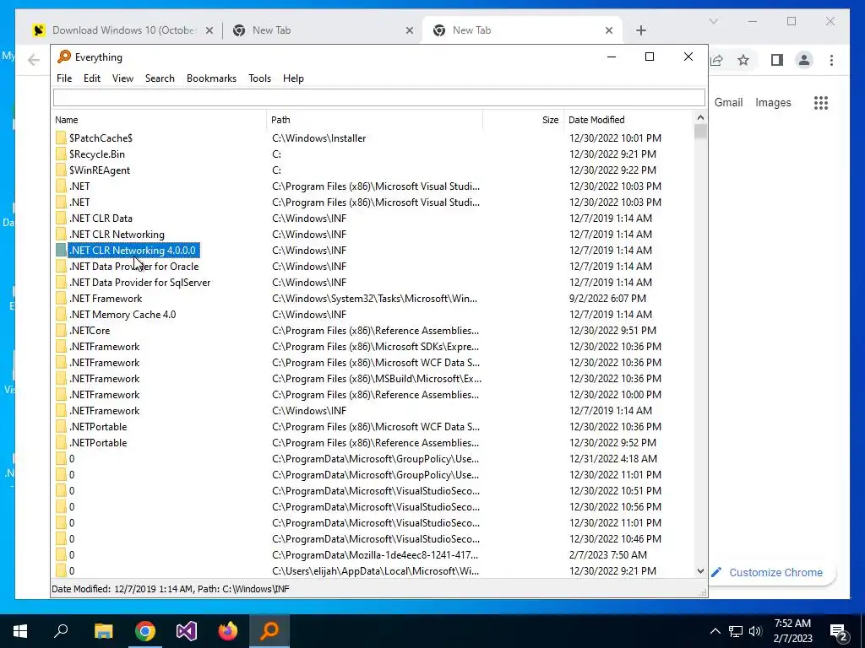Image resolution: width=865 pixels, height=648 pixels.
Task: Click the 2/7/2023 7:50 AM date cell
Action: (608, 554)
